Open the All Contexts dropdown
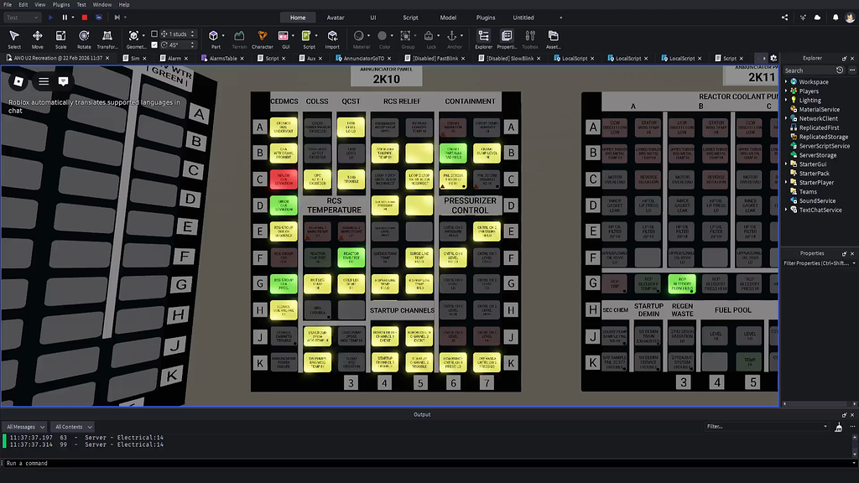 73,427
